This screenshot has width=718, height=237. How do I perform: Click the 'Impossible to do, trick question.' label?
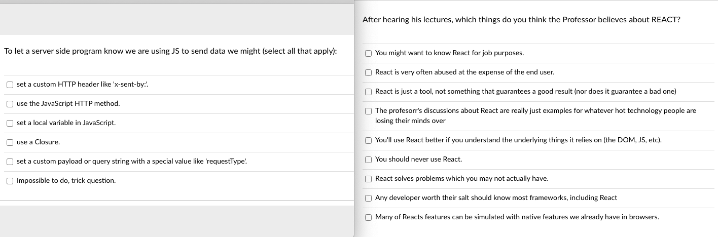(x=66, y=181)
